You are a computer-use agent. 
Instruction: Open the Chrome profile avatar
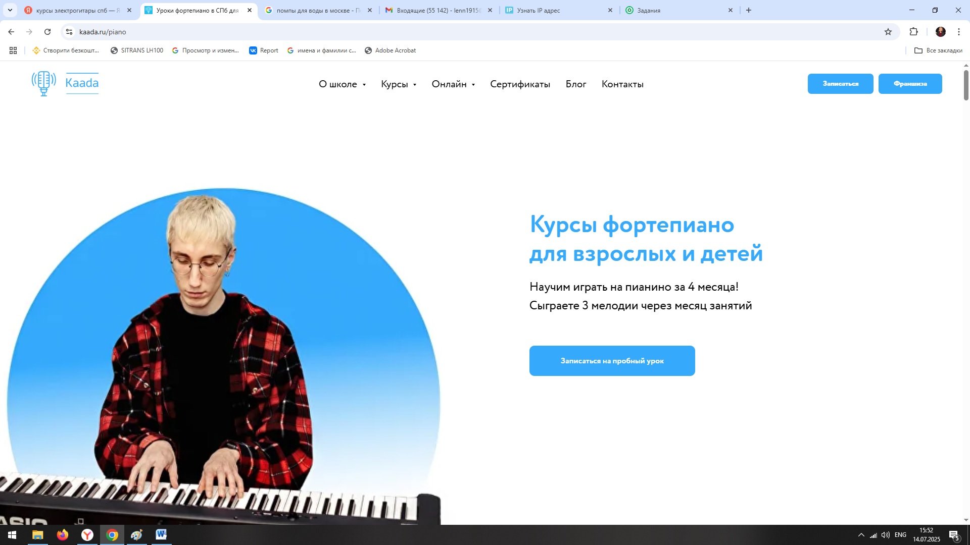point(940,32)
